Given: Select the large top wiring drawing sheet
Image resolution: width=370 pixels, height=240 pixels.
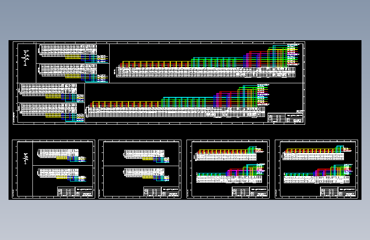Looking at the screenshot, I should coord(159,83).
